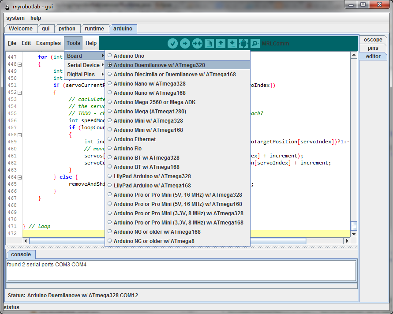This screenshot has width=393, height=314.
Task: Select Arduino Mini w/ ATmega168
Action: pyautogui.click(x=177, y=130)
